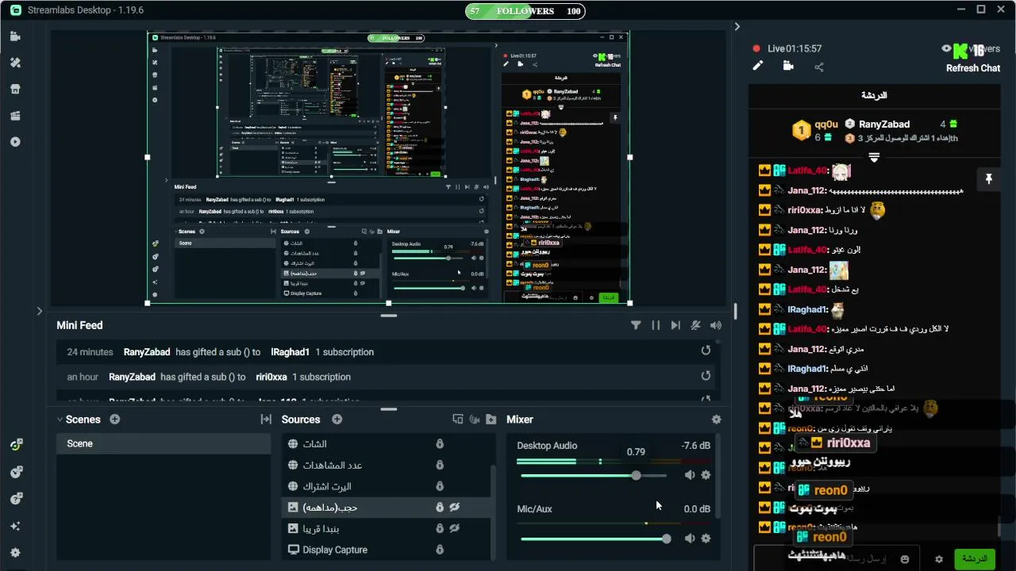1016x571 pixels.
Task: Click the audio wave icon in Sources header
Action: [x=475, y=419]
